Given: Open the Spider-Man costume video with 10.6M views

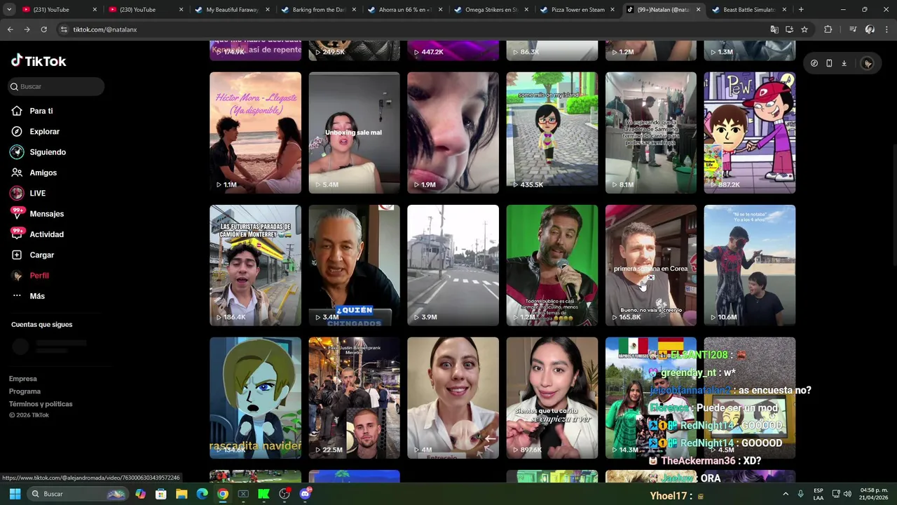Looking at the screenshot, I should [x=750, y=265].
